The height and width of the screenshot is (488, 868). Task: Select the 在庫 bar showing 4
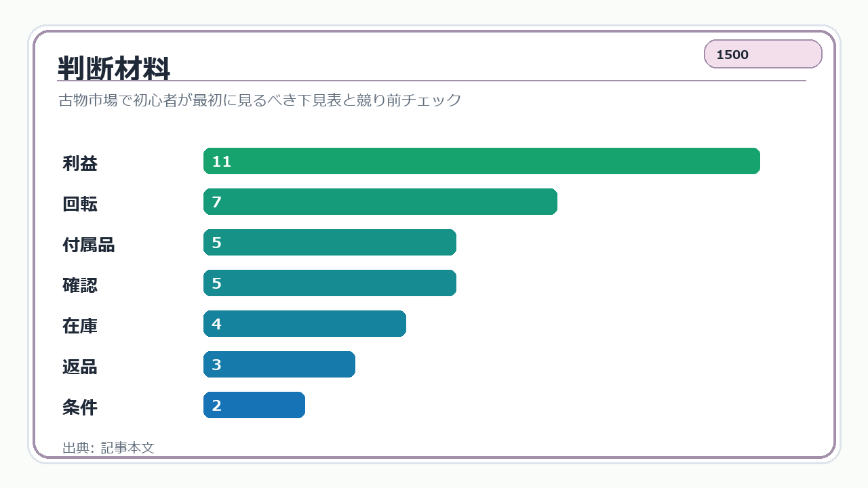coord(304,324)
